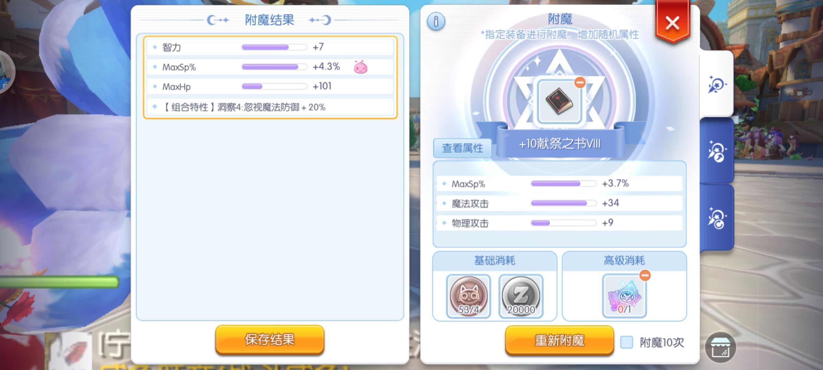823x370 pixels.
Task: Click the 智力 result progress bar
Action: tap(274, 47)
